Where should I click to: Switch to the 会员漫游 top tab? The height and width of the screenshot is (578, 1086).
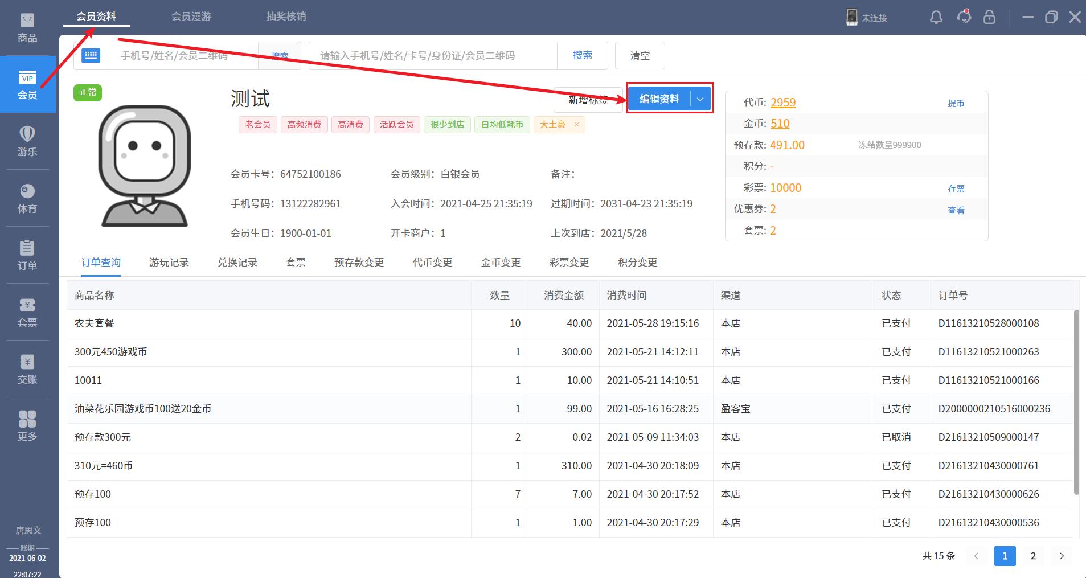[x=191, y=16]
